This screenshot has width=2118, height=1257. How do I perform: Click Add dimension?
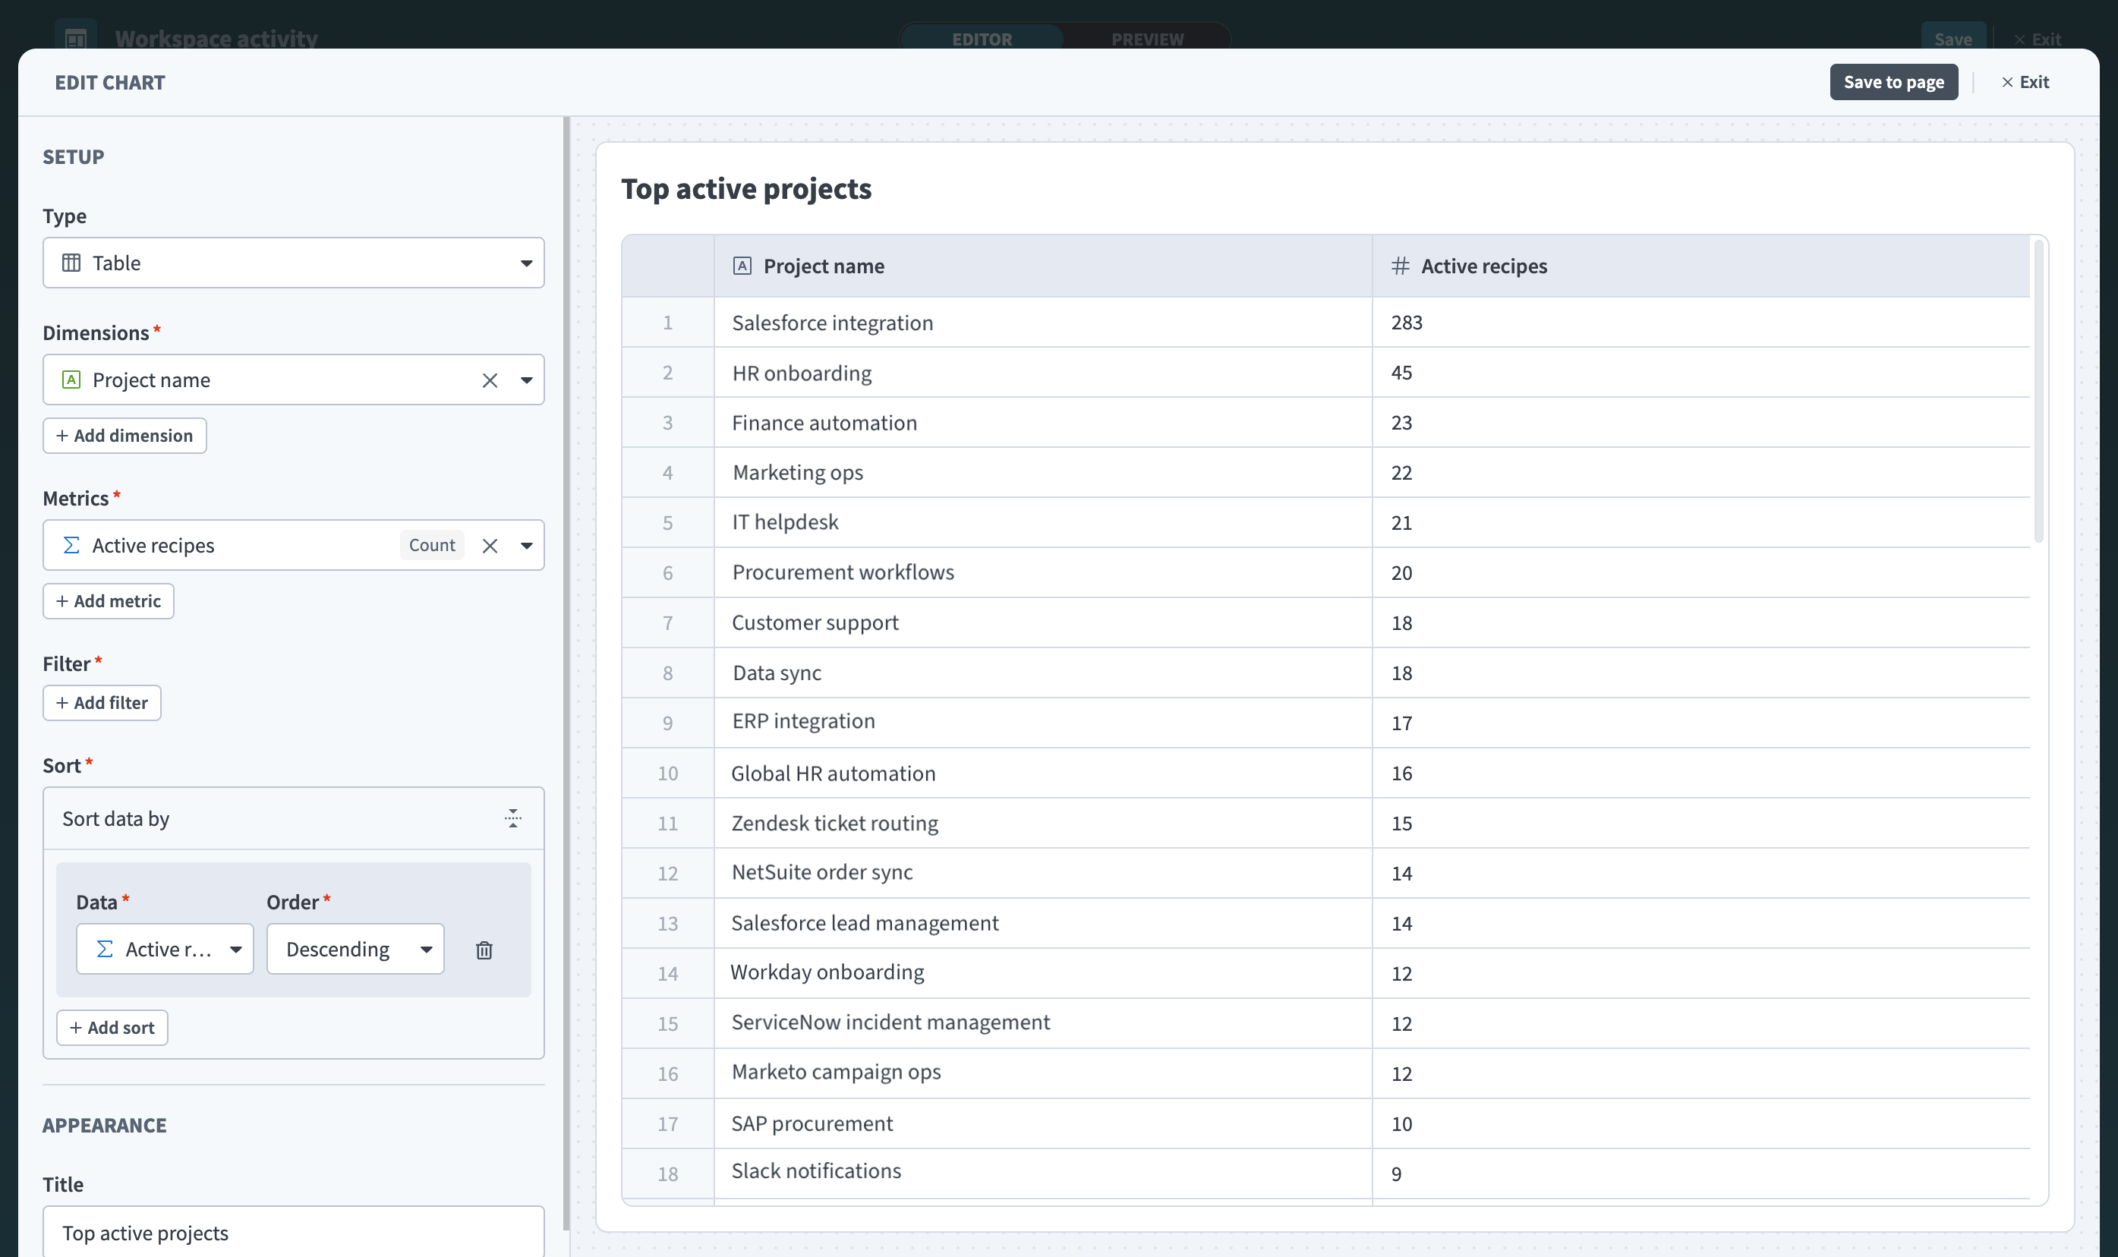point(124,434)
